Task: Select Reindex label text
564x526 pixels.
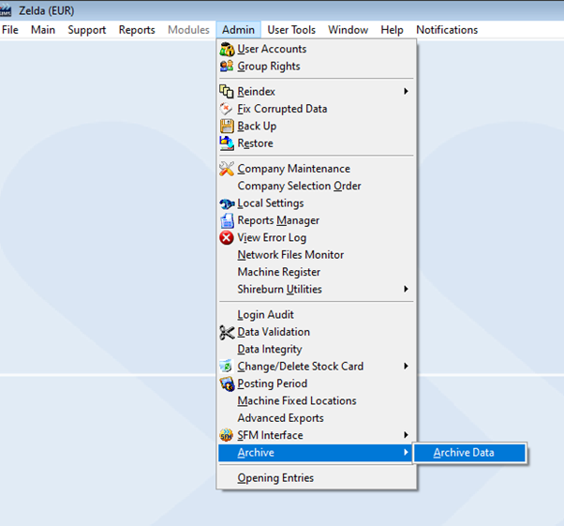Action: click(256, 92)
